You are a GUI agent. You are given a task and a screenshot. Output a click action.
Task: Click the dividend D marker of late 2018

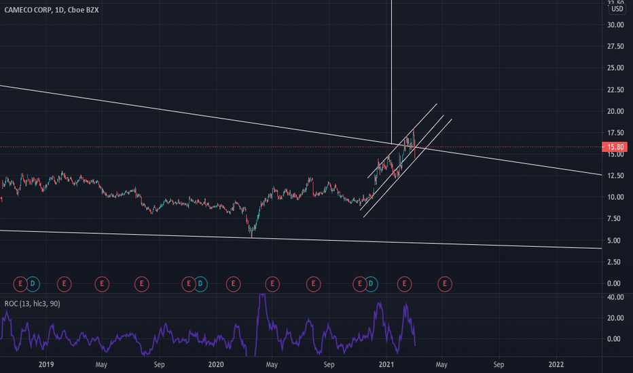(33, 284)
